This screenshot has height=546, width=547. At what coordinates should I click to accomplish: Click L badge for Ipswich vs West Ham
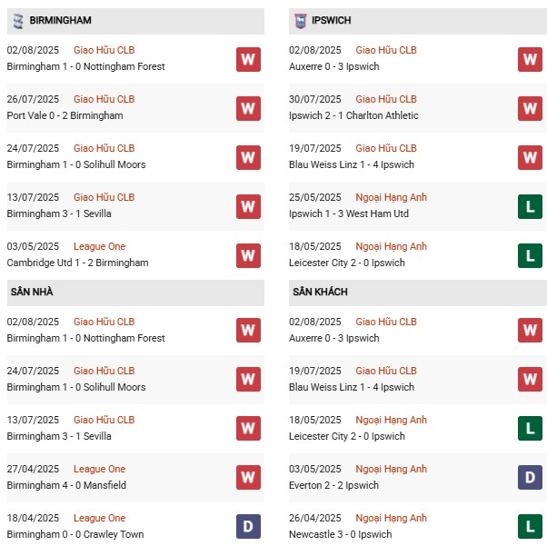530,206
